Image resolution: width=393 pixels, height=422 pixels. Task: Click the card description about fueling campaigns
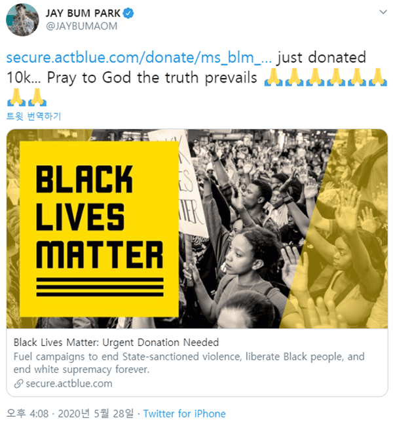189,363
